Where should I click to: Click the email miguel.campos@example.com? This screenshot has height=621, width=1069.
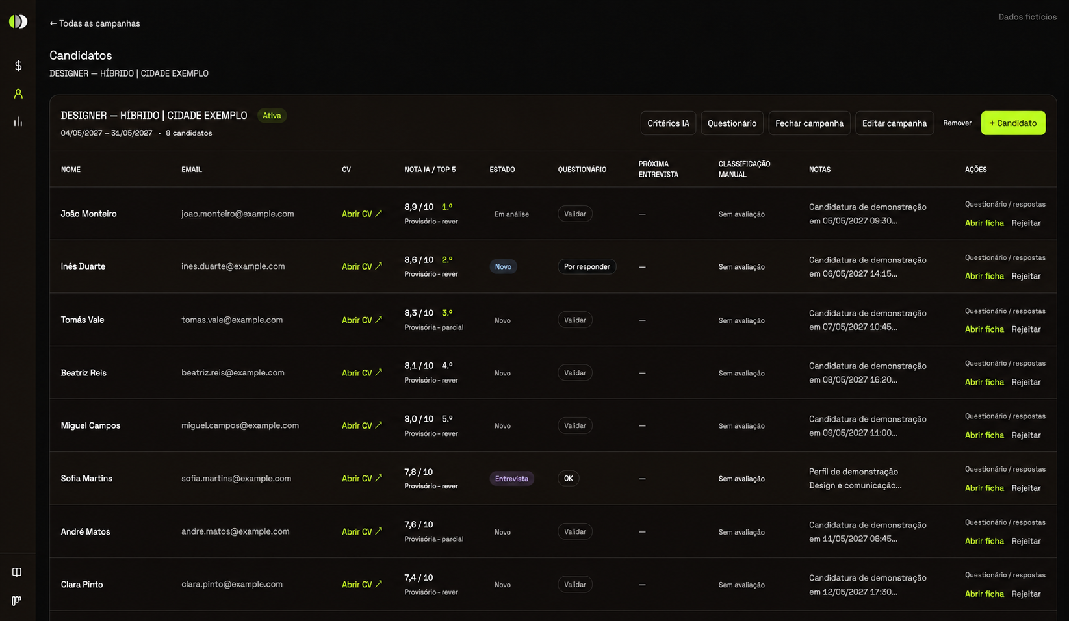click(x=240, y=425)
